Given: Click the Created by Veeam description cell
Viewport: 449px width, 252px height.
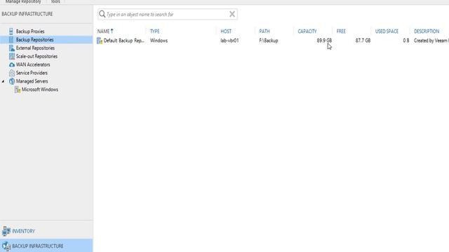Looking at the screenshot, I should [x=431, y=41].
